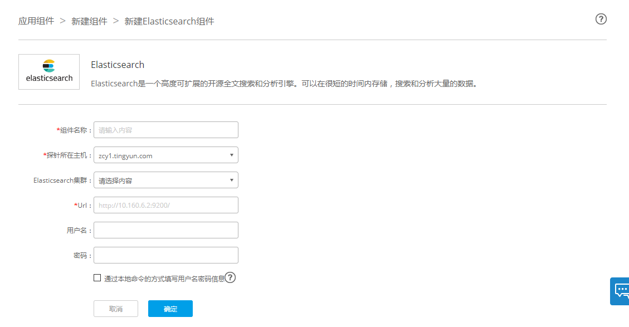The height and width of the screenshot is (327, 629).
Task: Click the Elasticsearch集群 label
Action: coord(62,180)
